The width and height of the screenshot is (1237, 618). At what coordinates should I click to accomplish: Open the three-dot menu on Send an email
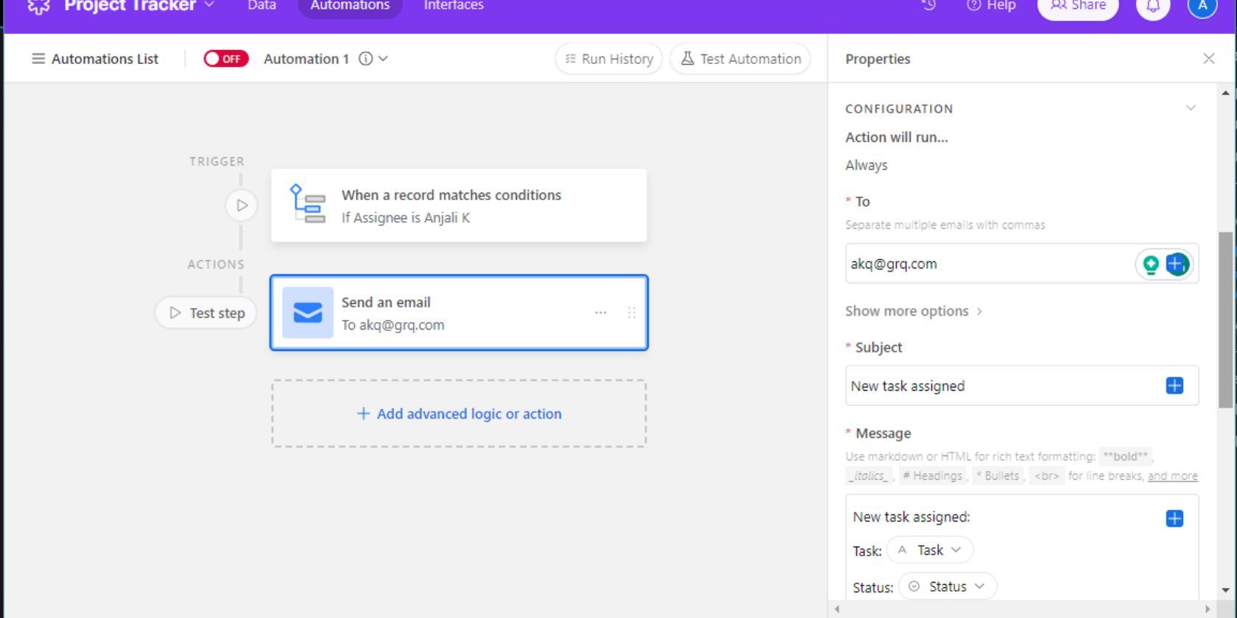tap(601, 313)
